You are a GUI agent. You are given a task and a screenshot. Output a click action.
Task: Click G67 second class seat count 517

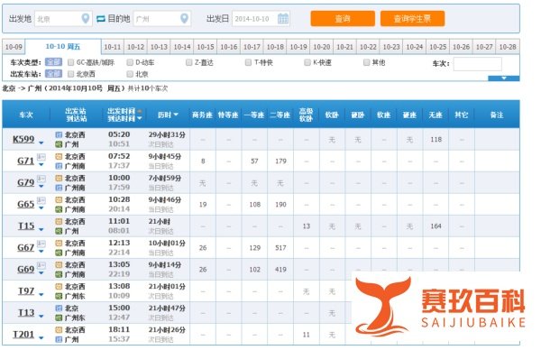coord(280,248)
